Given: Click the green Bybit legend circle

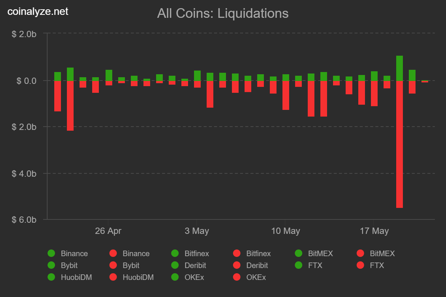Looking at the screenshot, I should click(x=51, y=265).
